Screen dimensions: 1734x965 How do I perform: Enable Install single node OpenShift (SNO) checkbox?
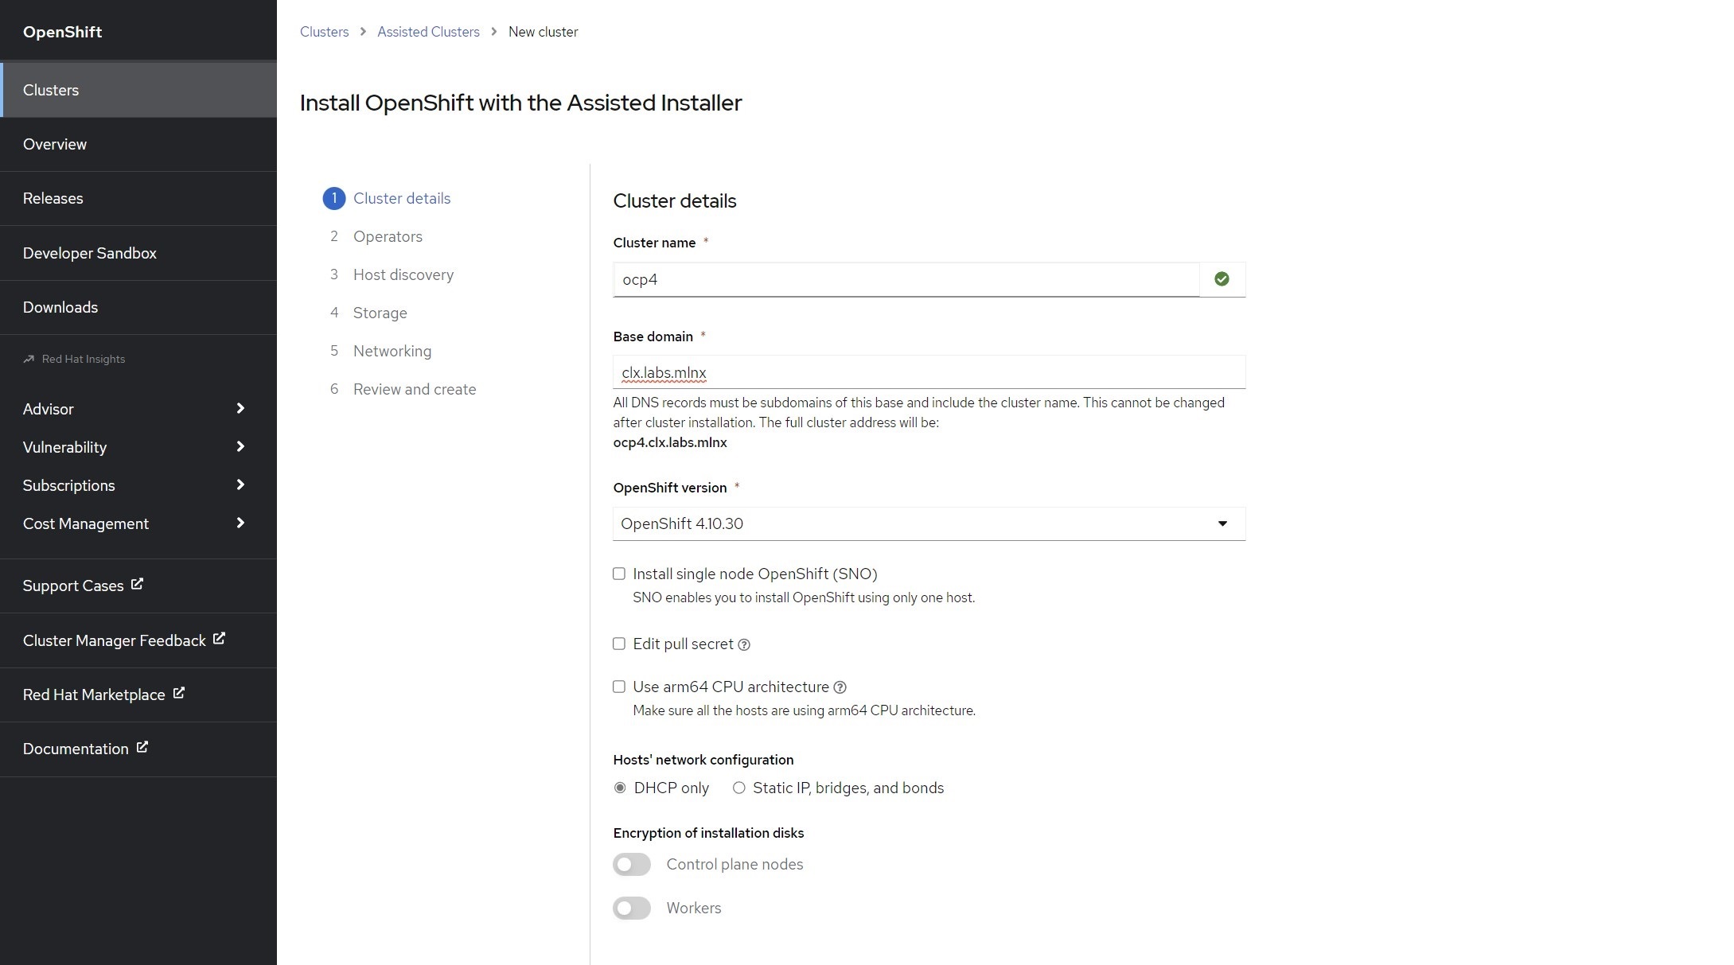(619, 574)
